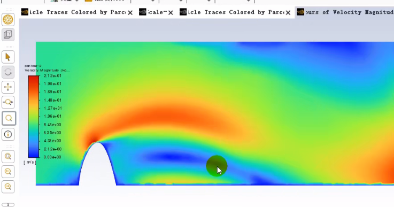Click the probe info icon
Screen dimensions: 394x207
pos(8,134)
